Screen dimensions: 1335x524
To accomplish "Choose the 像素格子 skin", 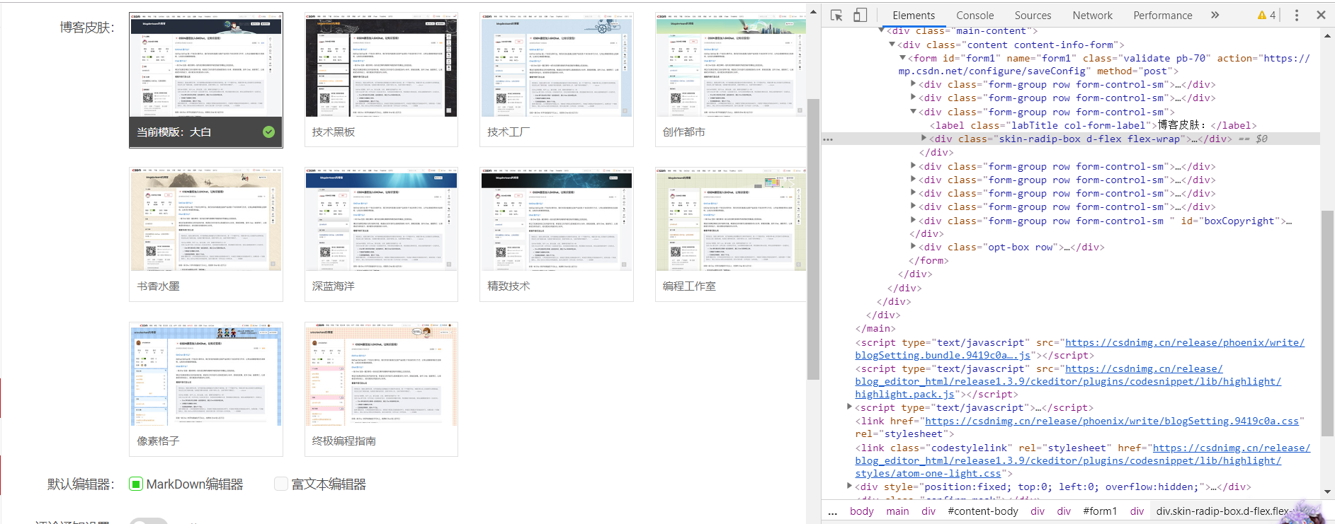I will point(206,389).
